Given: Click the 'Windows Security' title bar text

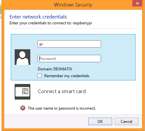Looking at the screenshot, I should (x=73, y=5).
